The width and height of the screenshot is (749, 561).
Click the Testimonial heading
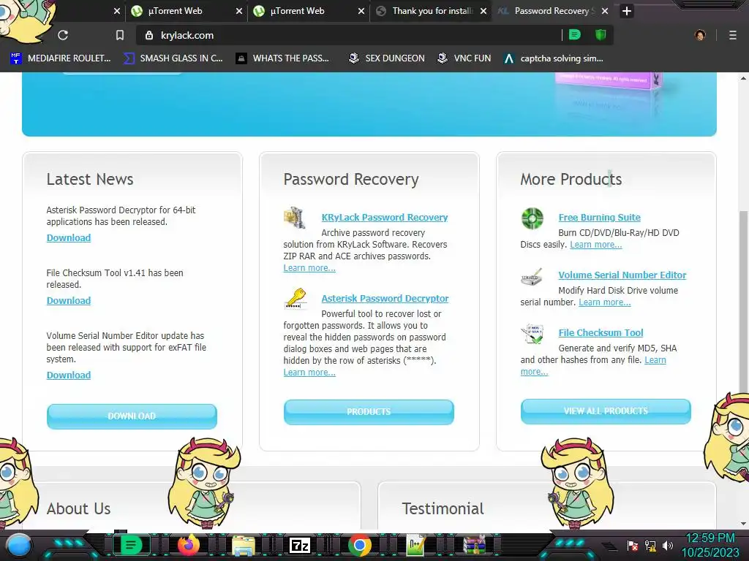pos(443,509)
